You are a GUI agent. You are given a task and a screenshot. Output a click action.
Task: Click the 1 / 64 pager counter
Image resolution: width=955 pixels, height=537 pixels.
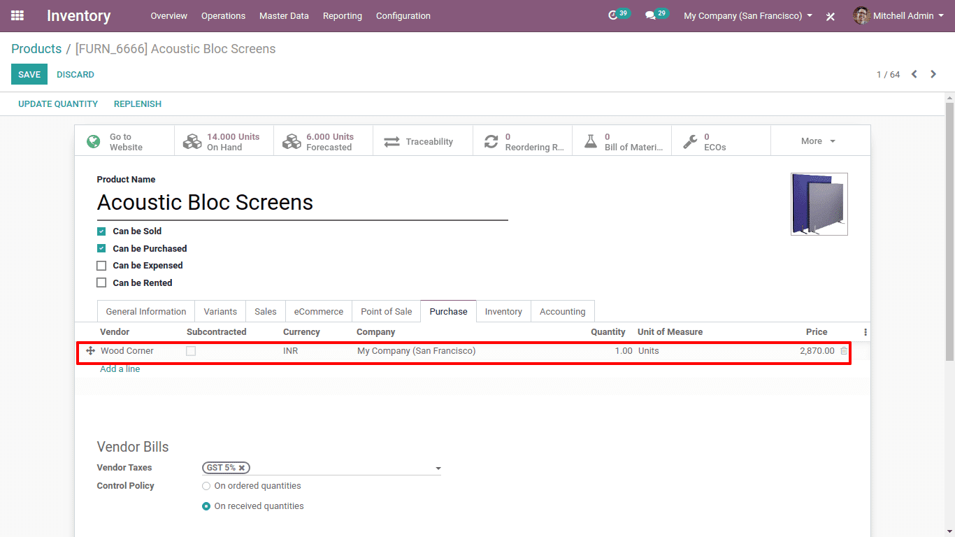(x=889, y=74)
